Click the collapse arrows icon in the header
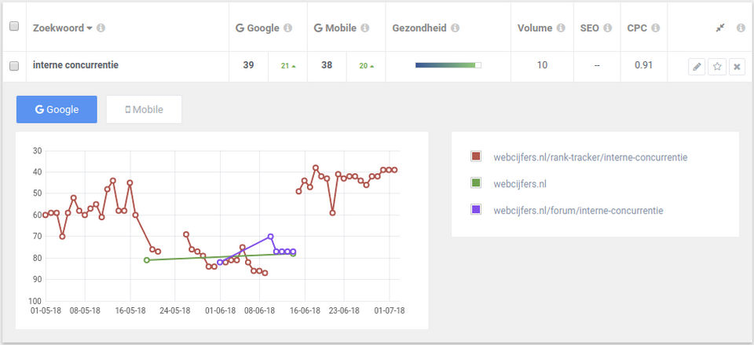 coord(720,28)
